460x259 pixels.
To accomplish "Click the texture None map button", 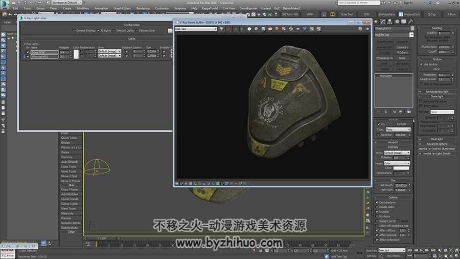I will 437,69.
